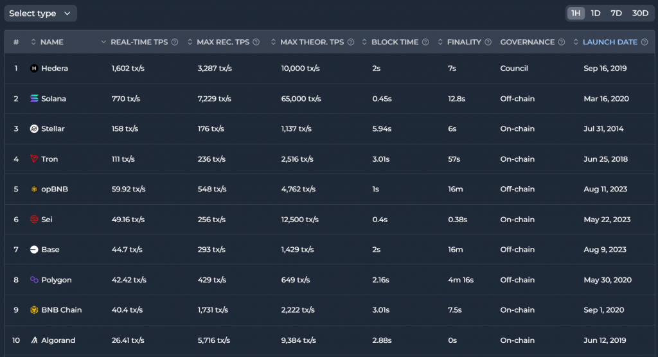Select Stellar's Jul 31, 2014 launch date
This screenshot has height=357, width=658.
click(603, 129)
